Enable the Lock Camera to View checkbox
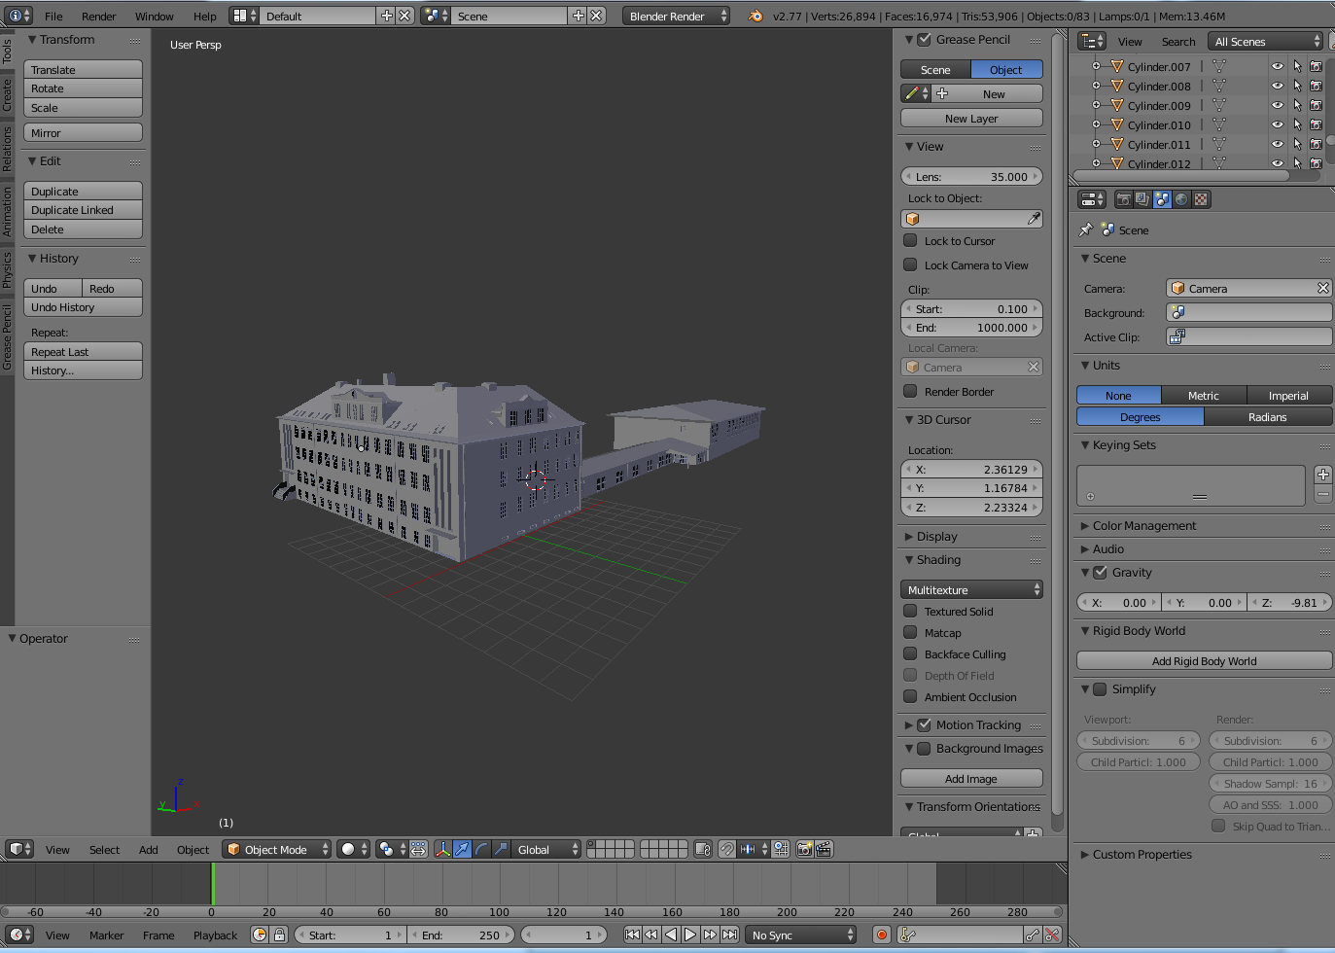Viewport: 1335px width, 953px height. pos(910,265)
